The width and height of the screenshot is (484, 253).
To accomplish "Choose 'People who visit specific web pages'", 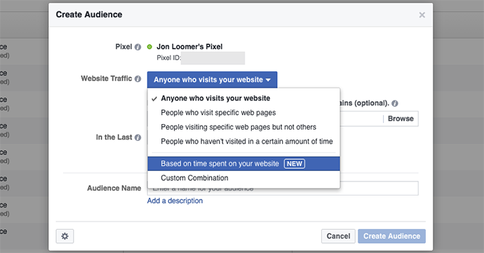I will coord(244,113).
